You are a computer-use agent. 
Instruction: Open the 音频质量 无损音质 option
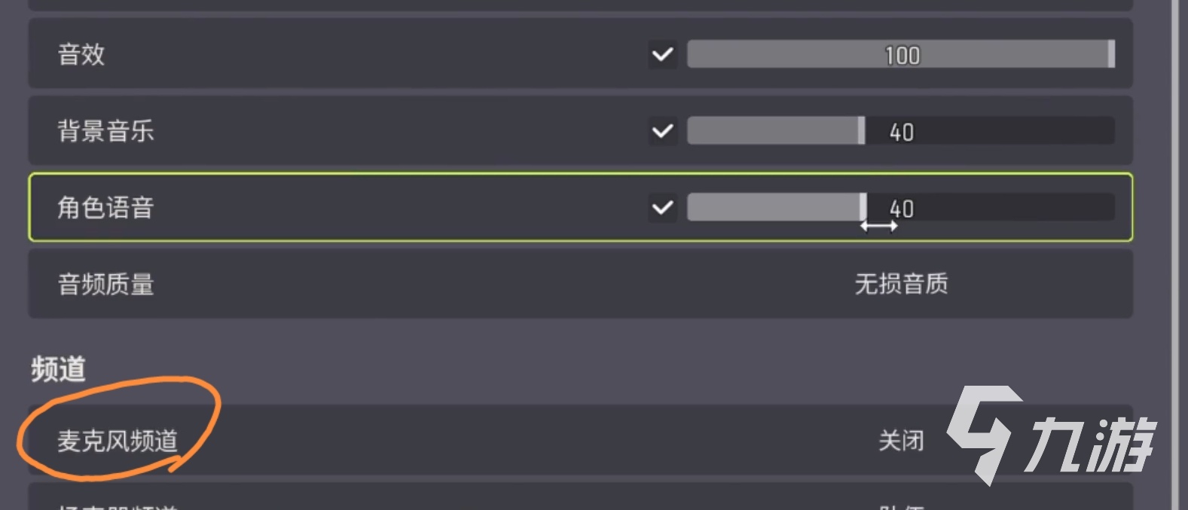(901, 284)
